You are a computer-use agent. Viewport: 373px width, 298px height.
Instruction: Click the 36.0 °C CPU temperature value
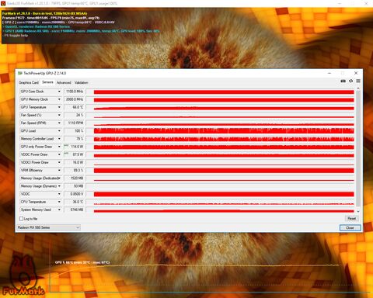[x=75, y=202]
